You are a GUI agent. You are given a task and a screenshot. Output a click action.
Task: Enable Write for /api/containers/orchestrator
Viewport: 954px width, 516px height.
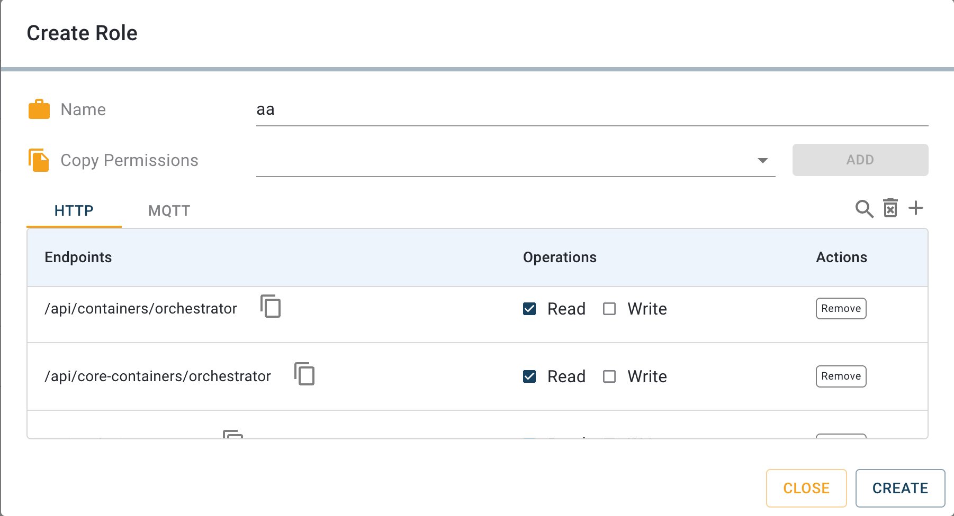[609, 309]
